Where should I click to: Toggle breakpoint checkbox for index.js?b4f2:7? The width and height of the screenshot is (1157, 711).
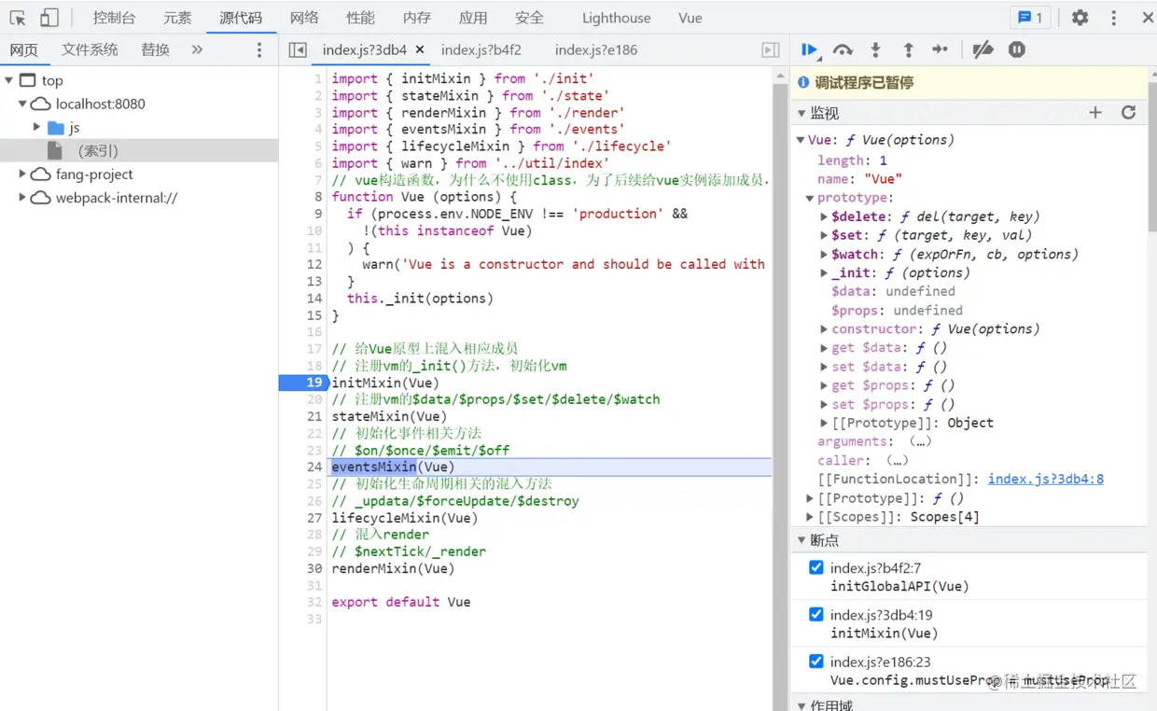click(816, 567)
